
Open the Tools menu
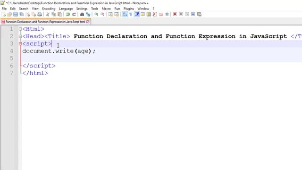pyautogui.click(x=94, y=8)
